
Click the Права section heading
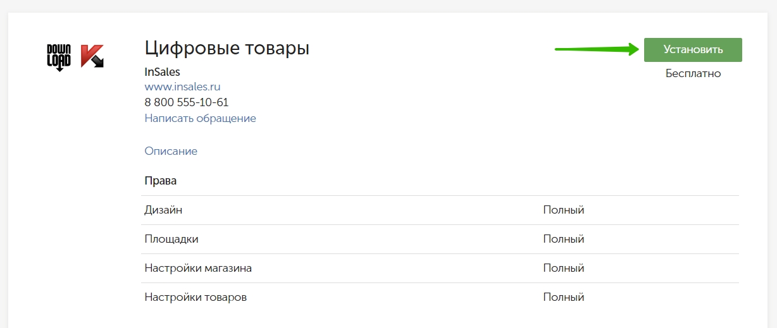160,181
